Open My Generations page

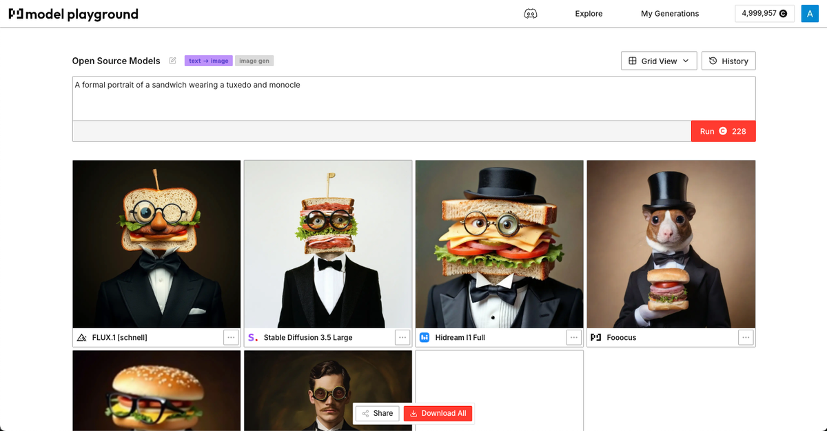click(670, 14)
